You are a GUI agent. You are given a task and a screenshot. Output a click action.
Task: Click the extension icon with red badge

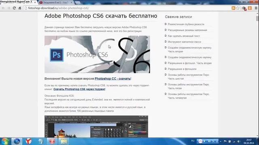click(244, 8)
